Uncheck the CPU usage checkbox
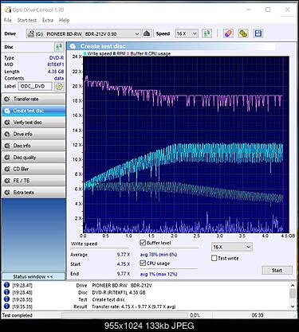Viewport: 299px width, 332px height. (143, 263)
